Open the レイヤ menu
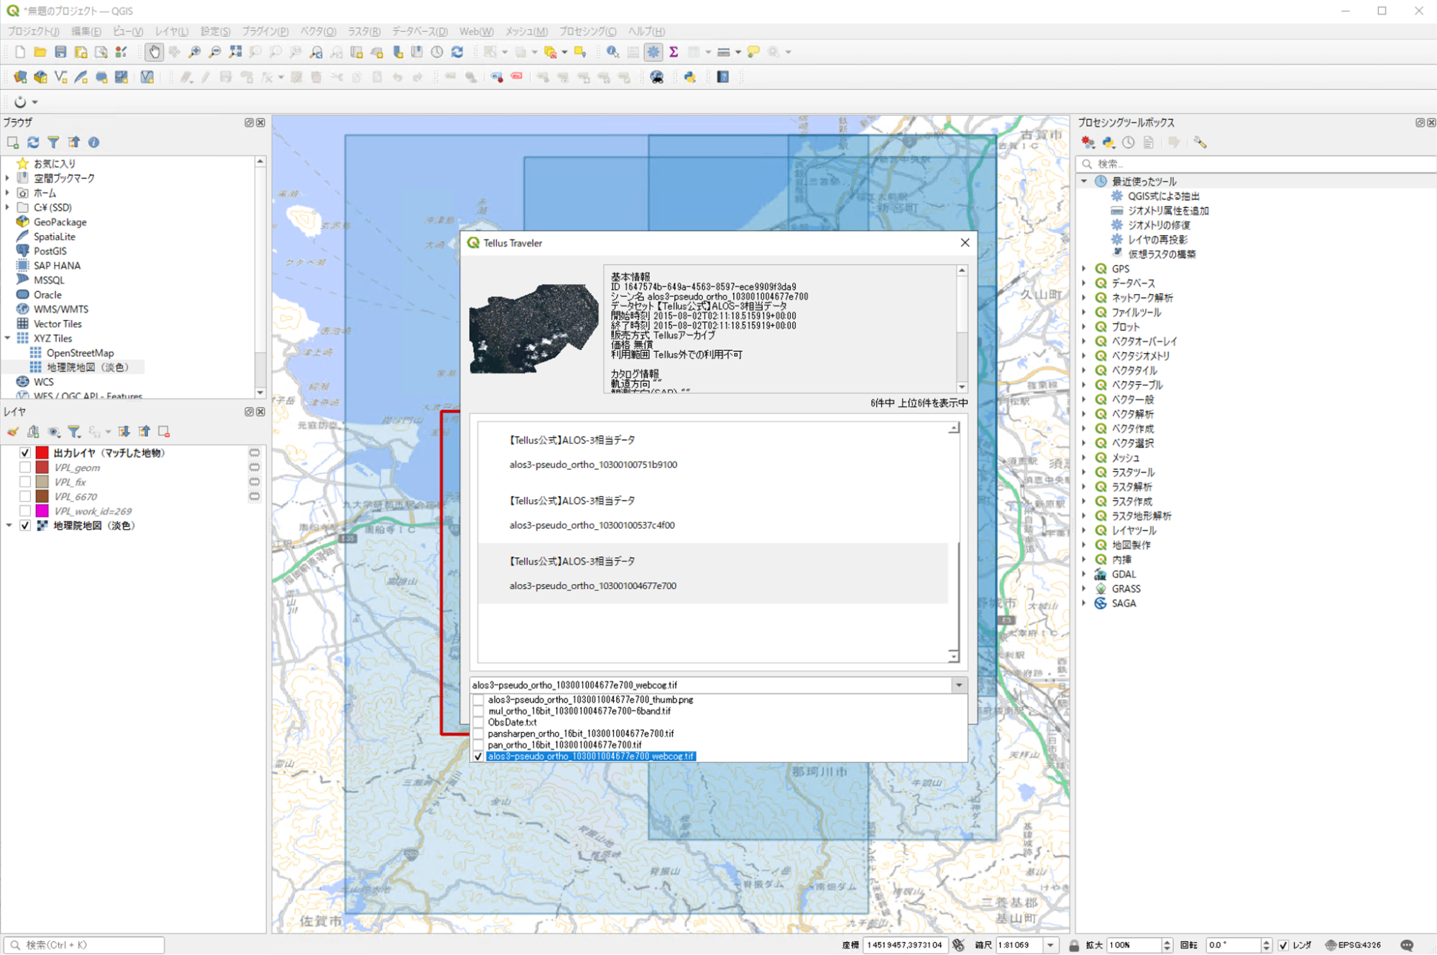The image size is (1437, 955). [x=172, y=31]
